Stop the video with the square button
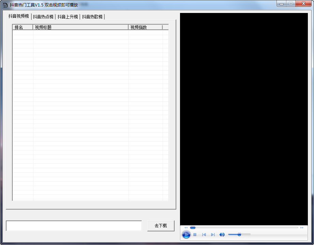 [x=195, y=234]
